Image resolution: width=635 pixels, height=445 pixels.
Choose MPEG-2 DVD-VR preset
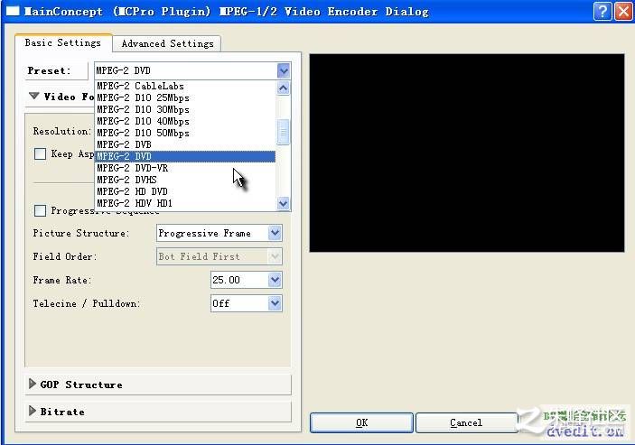[185, 168]
